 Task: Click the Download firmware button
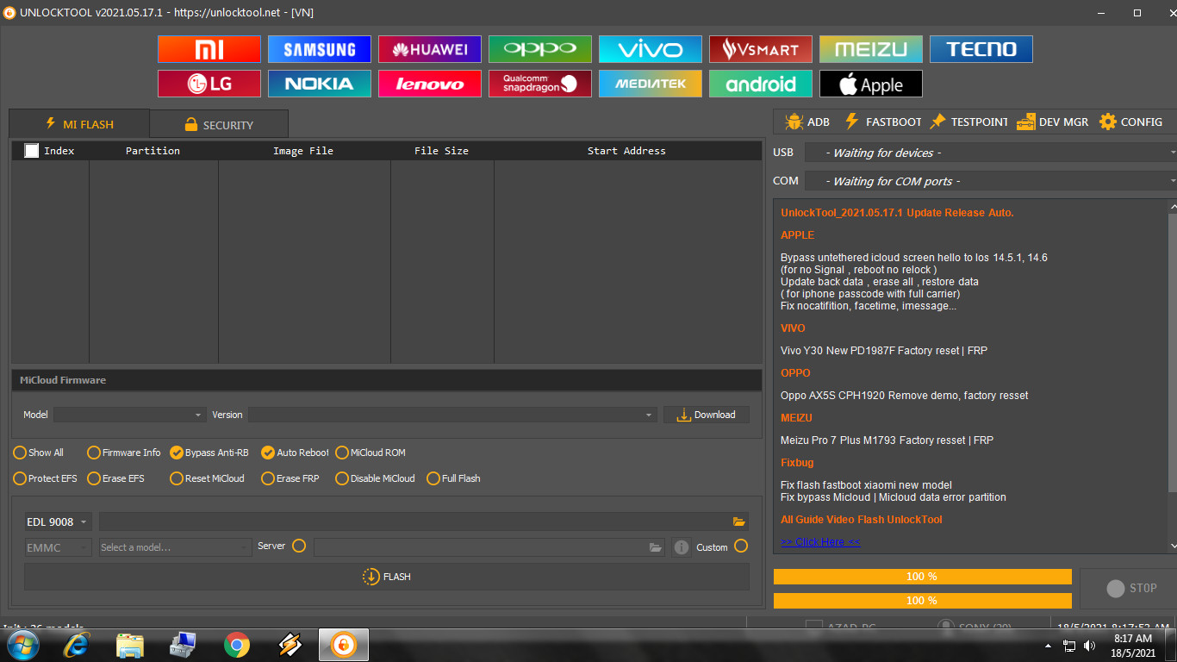pos(707,415)
